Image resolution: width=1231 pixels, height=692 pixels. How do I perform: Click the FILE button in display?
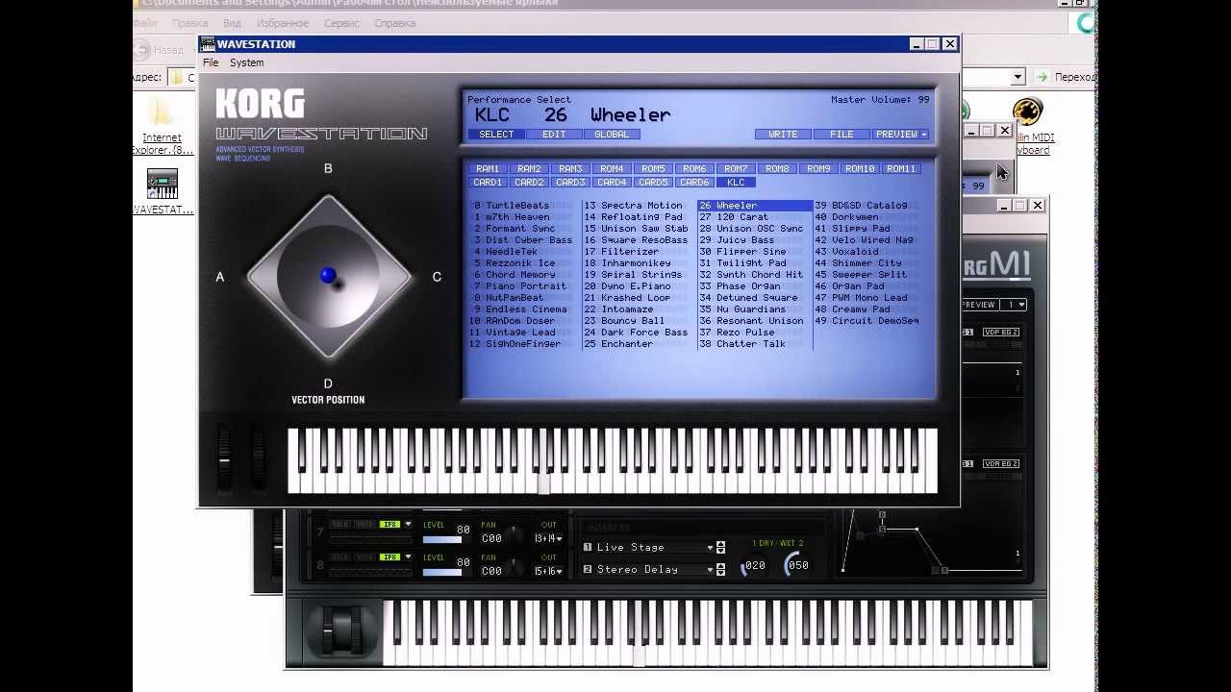[842, 135]
